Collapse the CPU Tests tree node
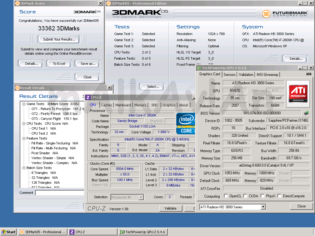 pos(24,124)
